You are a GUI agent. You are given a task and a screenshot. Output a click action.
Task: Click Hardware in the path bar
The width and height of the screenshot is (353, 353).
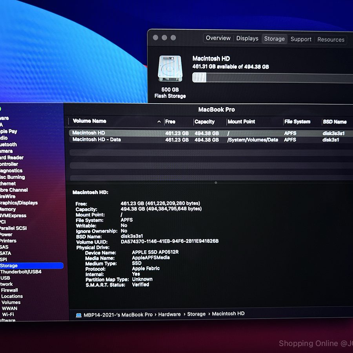point(169,314)
